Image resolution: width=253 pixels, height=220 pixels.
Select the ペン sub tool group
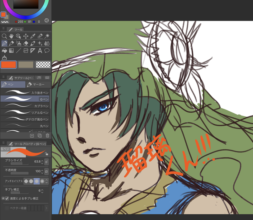tap(13, 84)
